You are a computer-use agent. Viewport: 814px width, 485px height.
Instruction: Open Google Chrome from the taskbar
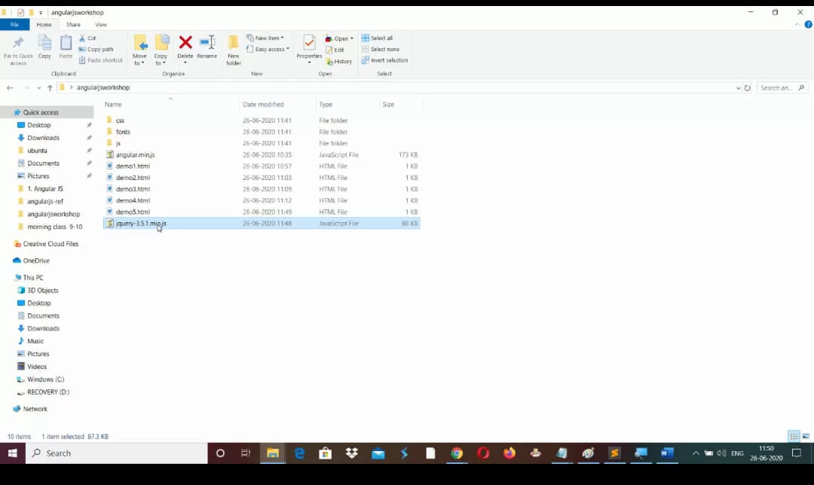tap(457, 453)
